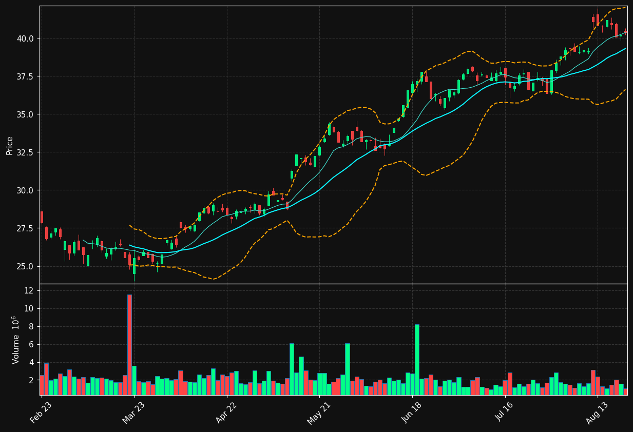Click the Jun 18 date label
The image size is (633, 432).
pyautogui.click(x=412, y=412)
